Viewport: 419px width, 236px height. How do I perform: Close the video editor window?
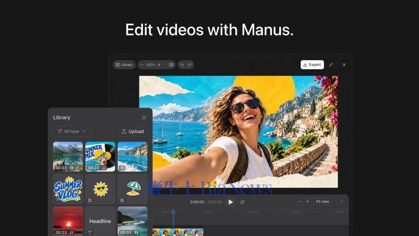[x=344, y=65]
